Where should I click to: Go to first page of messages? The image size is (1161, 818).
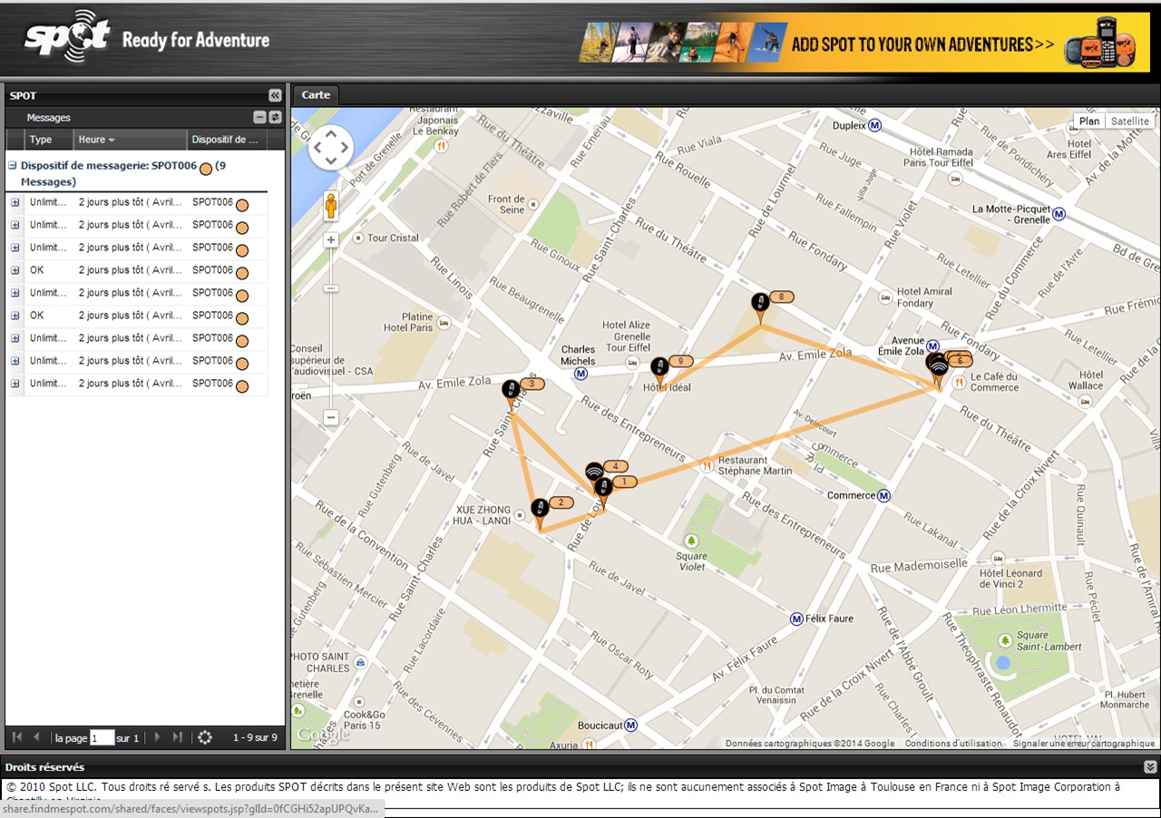(x=17, y=737)
